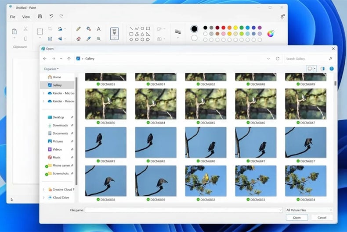
Task: Expand the Creative Cloud Files tree node
Action: 43,190
